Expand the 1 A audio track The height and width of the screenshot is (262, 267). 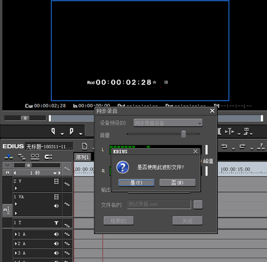pyautogui.click(x=16, y=234)
